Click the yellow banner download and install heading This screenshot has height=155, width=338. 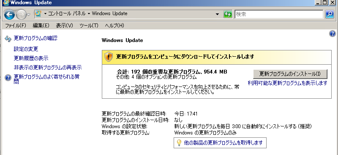click(x=185, y=57)
